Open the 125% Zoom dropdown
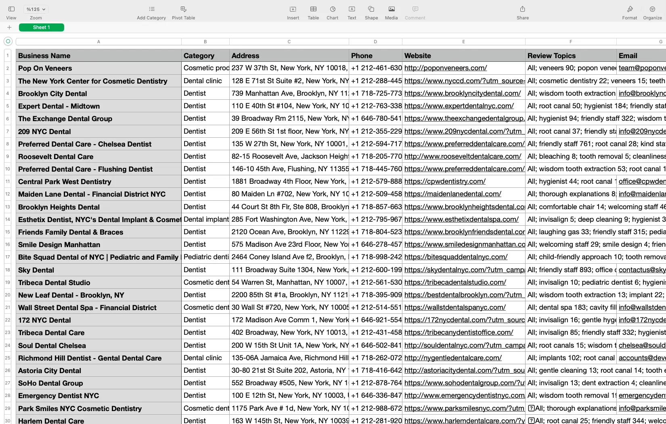The width and height of the screenshot is (666, 424). pos(36,9)
